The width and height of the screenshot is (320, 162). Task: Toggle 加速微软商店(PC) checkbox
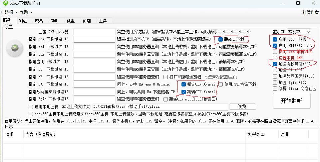pyautogui.click(x=275, y=64)
